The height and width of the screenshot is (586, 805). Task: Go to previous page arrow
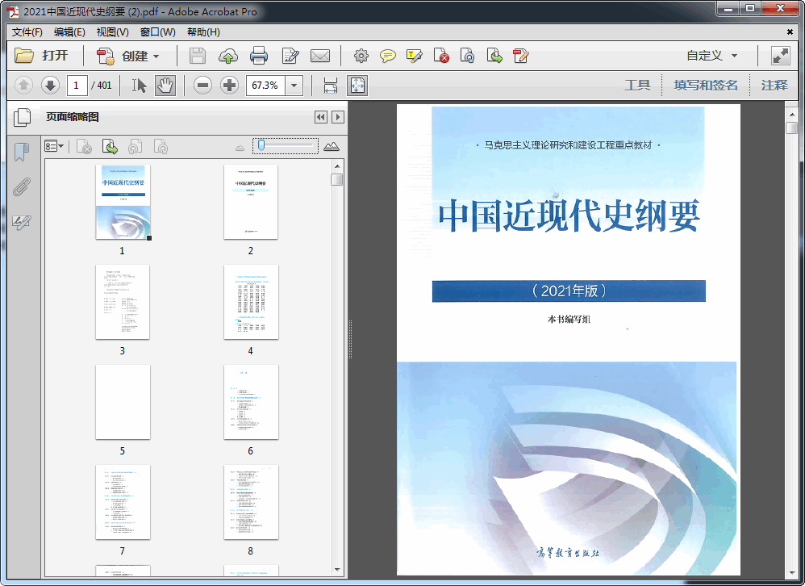[x=23, y=86]
